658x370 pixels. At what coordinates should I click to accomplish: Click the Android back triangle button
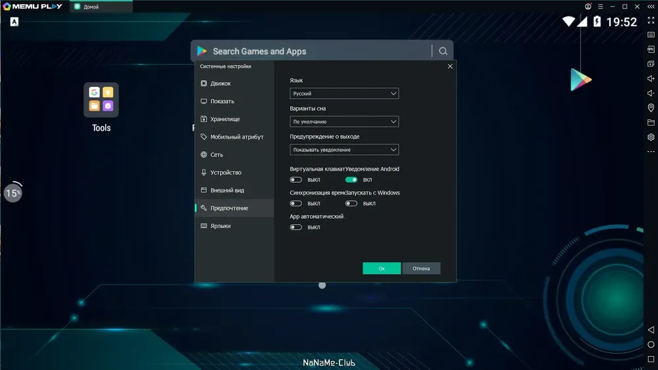[x=651, y=330]
